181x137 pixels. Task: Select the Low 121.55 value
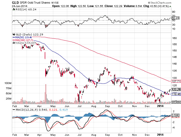(x=95, y=6)
